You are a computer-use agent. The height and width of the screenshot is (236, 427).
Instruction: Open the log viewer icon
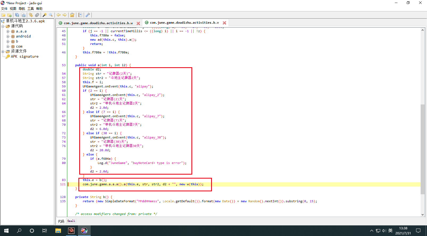(x=80, y=15)
